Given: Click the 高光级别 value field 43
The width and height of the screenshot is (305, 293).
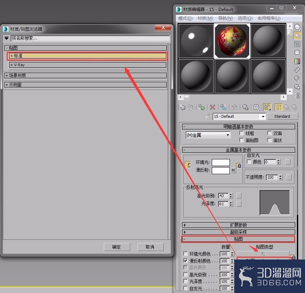Looking at the screenshot, I should point(223,196).
